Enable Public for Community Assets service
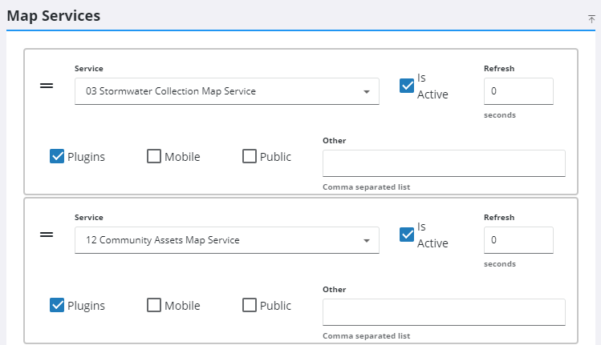The image size is (601, 345). (250, 305)
